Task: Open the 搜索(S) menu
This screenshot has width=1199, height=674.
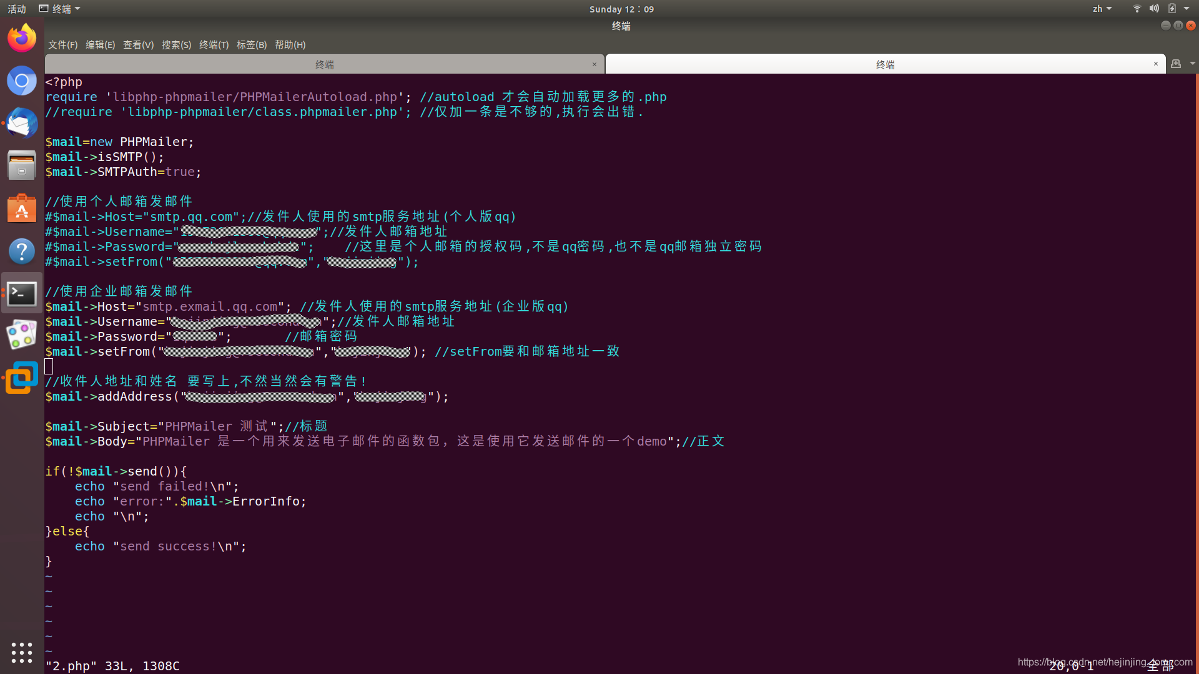Action: 176,45
